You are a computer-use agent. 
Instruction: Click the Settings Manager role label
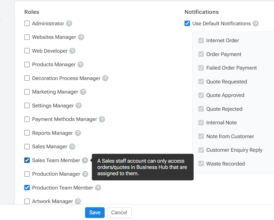(x=53, y=106)
